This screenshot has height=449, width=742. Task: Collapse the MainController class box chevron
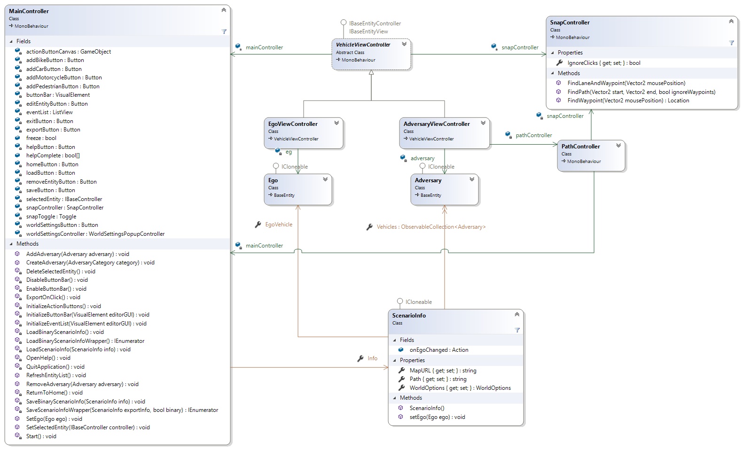click(224, 10)
